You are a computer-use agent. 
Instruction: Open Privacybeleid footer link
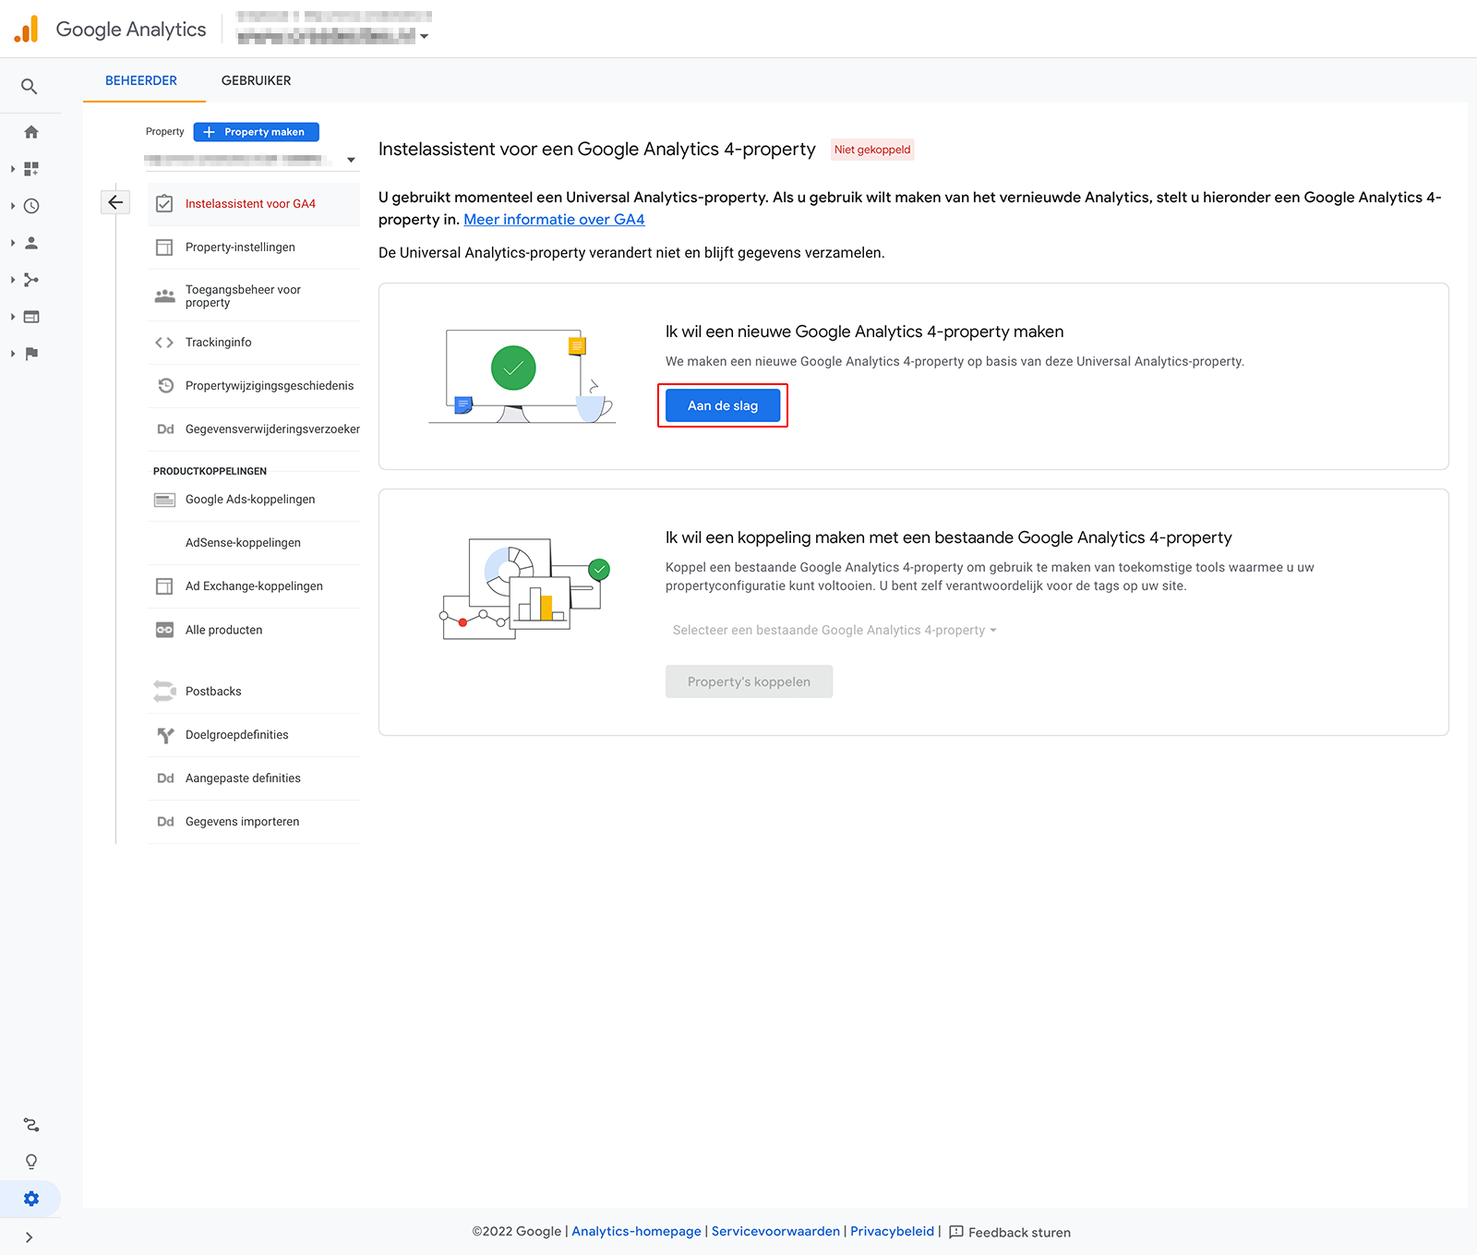coord(892,1232)
